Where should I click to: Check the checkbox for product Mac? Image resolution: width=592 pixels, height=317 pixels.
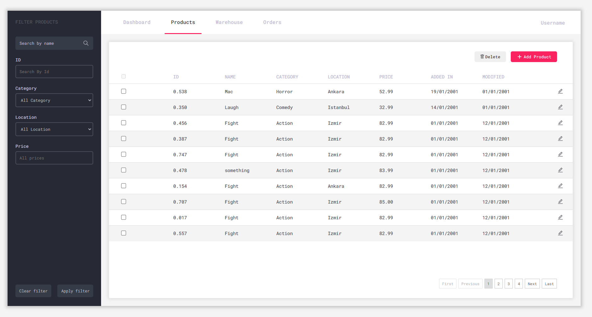123,91
